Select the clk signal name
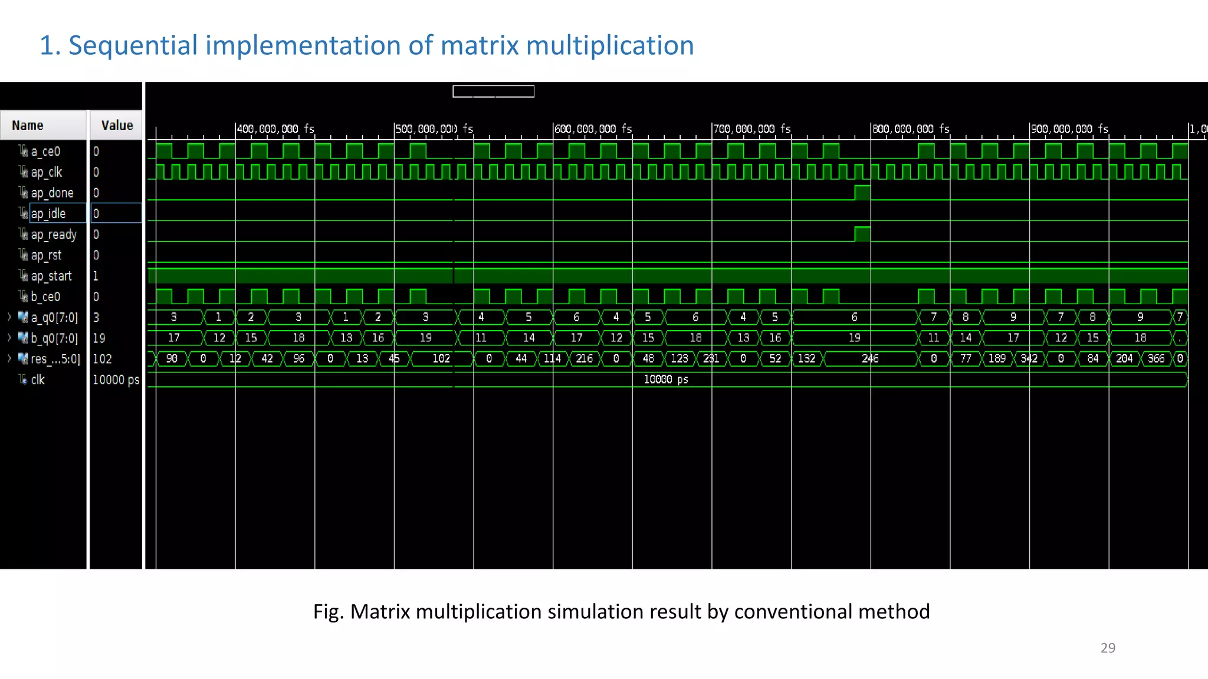Image resolution: width=1208 pixels, height=679 pixels. tap(38, 380)
